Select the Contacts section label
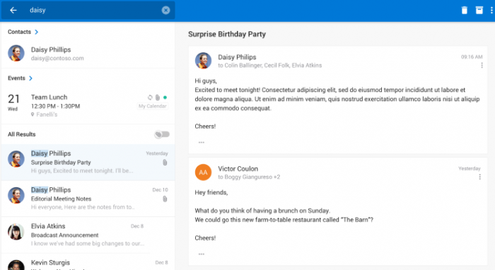Image resolution: width=495 pixels, height=270 pixels. point(19,32)
